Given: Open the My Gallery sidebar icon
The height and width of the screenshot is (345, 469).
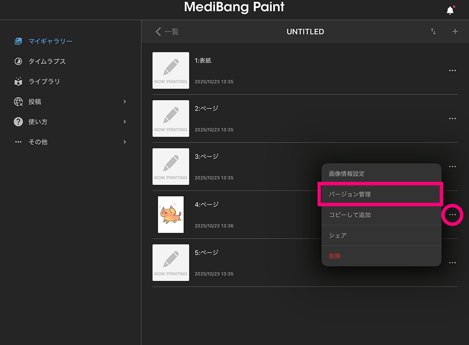Looking at the screenshot, I should tap(18, 41).
